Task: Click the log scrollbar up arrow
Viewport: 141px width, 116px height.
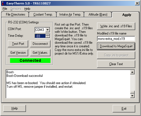Action: click(132, 72)
